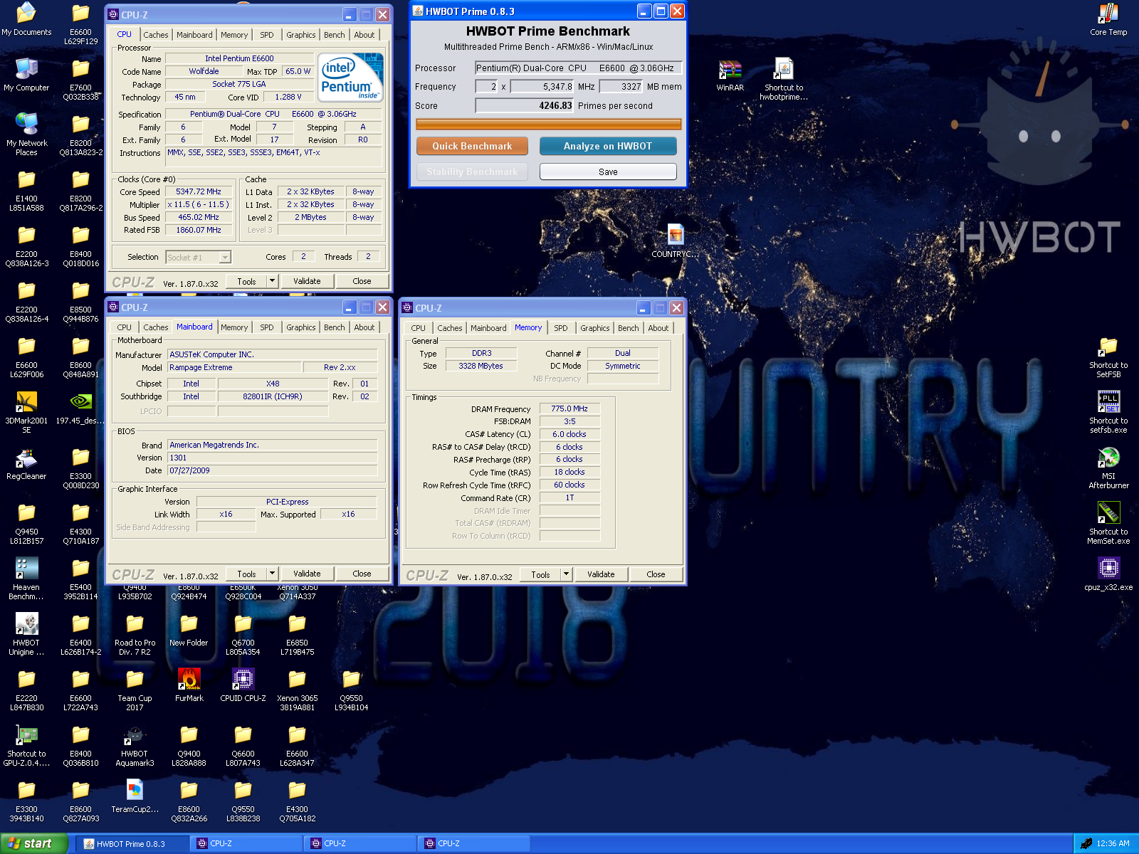Open the Shortcut to MemSet.exe icon
The height and width of the screenshot is (854, 1139).
point(1108,513)
